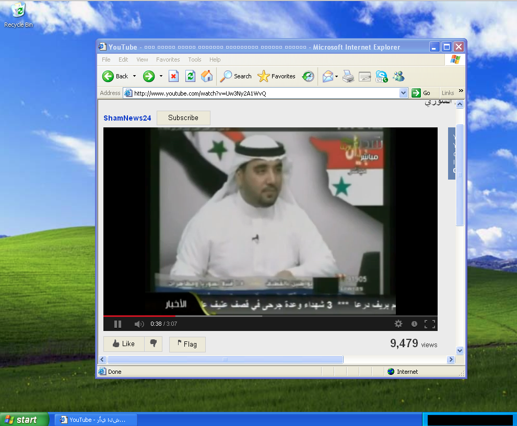Screen dimensions: 517x426
Task: Click the Mail envelope toolbar icon
Action: 327,76
